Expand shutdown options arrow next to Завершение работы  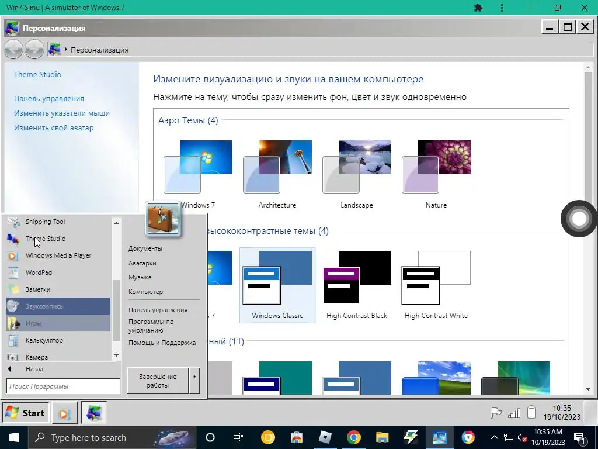pyautogui.click(x=194, y=380)
